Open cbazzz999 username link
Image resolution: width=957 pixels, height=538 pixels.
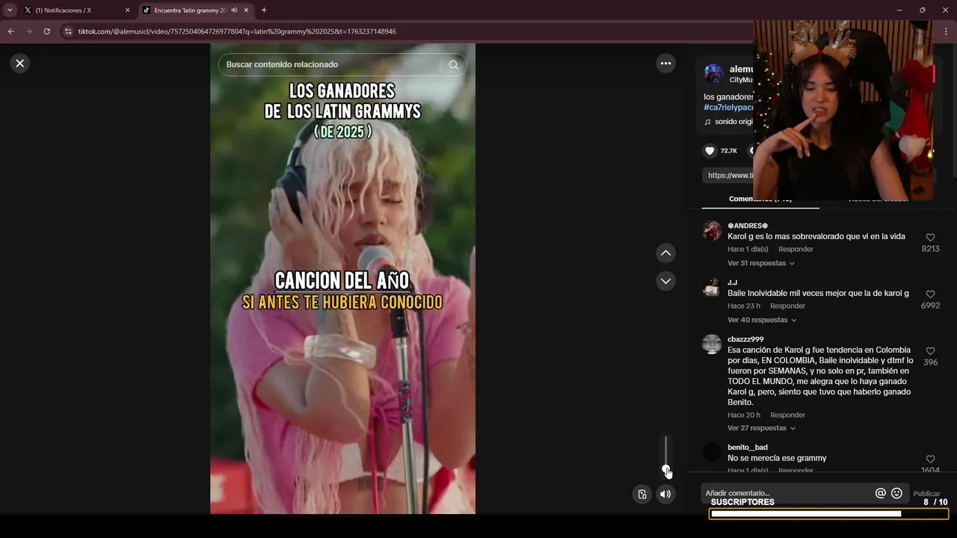tap(745, 339)
